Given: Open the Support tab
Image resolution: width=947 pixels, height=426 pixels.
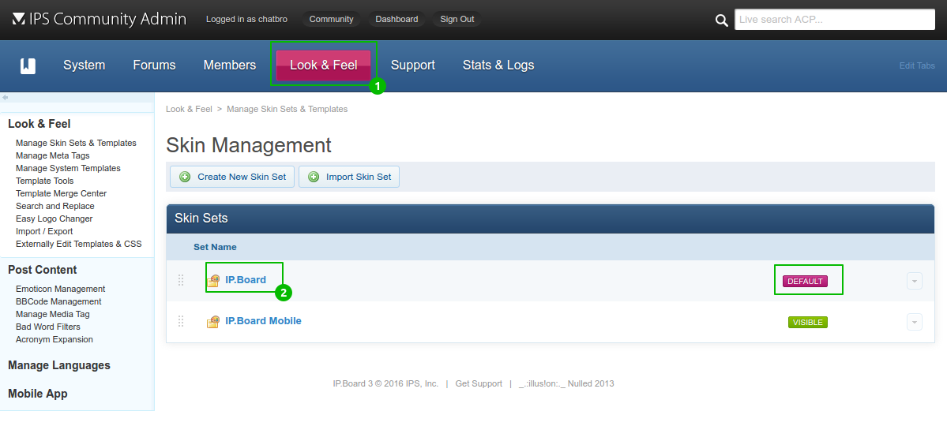Looking at the screenshot, I should point(412,65).
